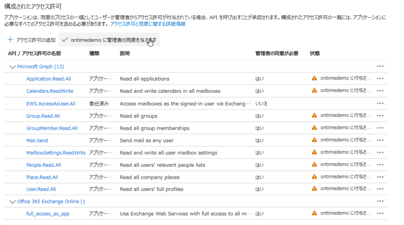Select 'Read and write calendars in all mailboxes' text
This screenshot has height=225, width=404.
click(x=170, y=91)
